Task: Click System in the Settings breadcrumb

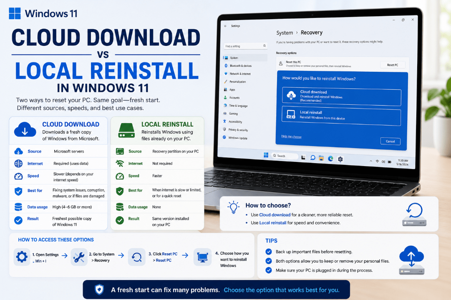Action: tap(285, 33)
